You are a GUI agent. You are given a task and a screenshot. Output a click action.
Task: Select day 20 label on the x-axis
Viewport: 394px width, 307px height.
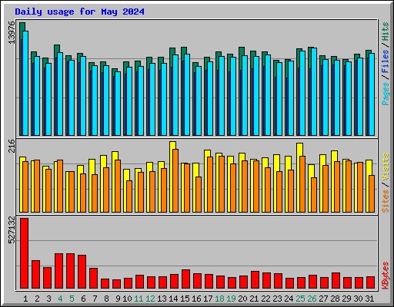tap(242, 299)
